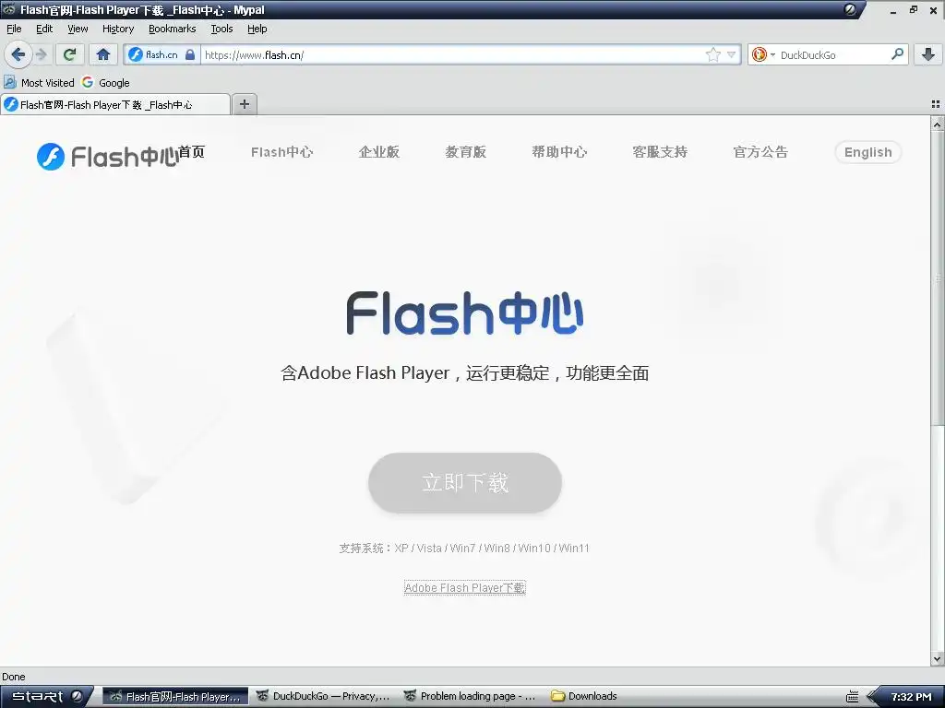Open the Bookmarks menu
Screen dimensions: 945x708
tap(172, 29)
